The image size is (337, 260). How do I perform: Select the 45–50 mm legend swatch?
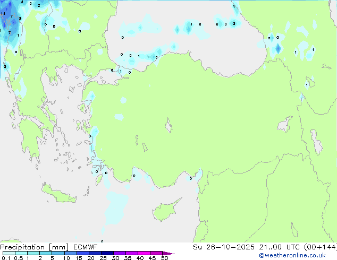(x=156, y=253)
